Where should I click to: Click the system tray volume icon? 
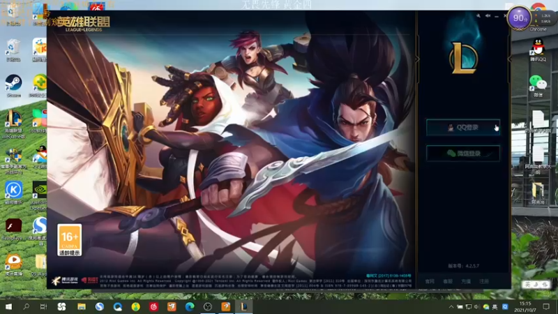477,307
